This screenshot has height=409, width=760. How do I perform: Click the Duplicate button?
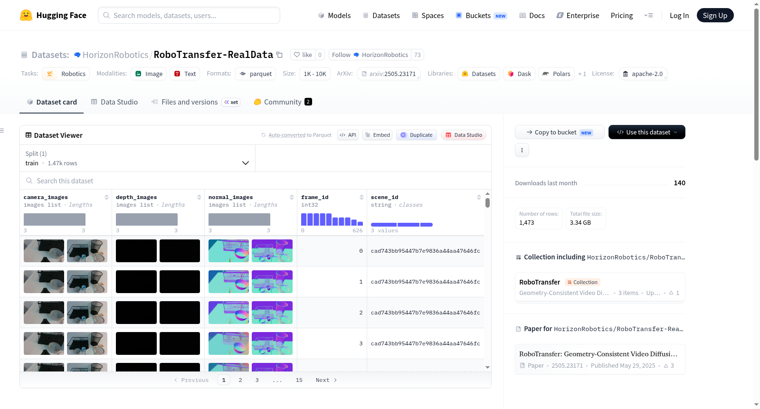pyautogui.click(x=417, y=135)
